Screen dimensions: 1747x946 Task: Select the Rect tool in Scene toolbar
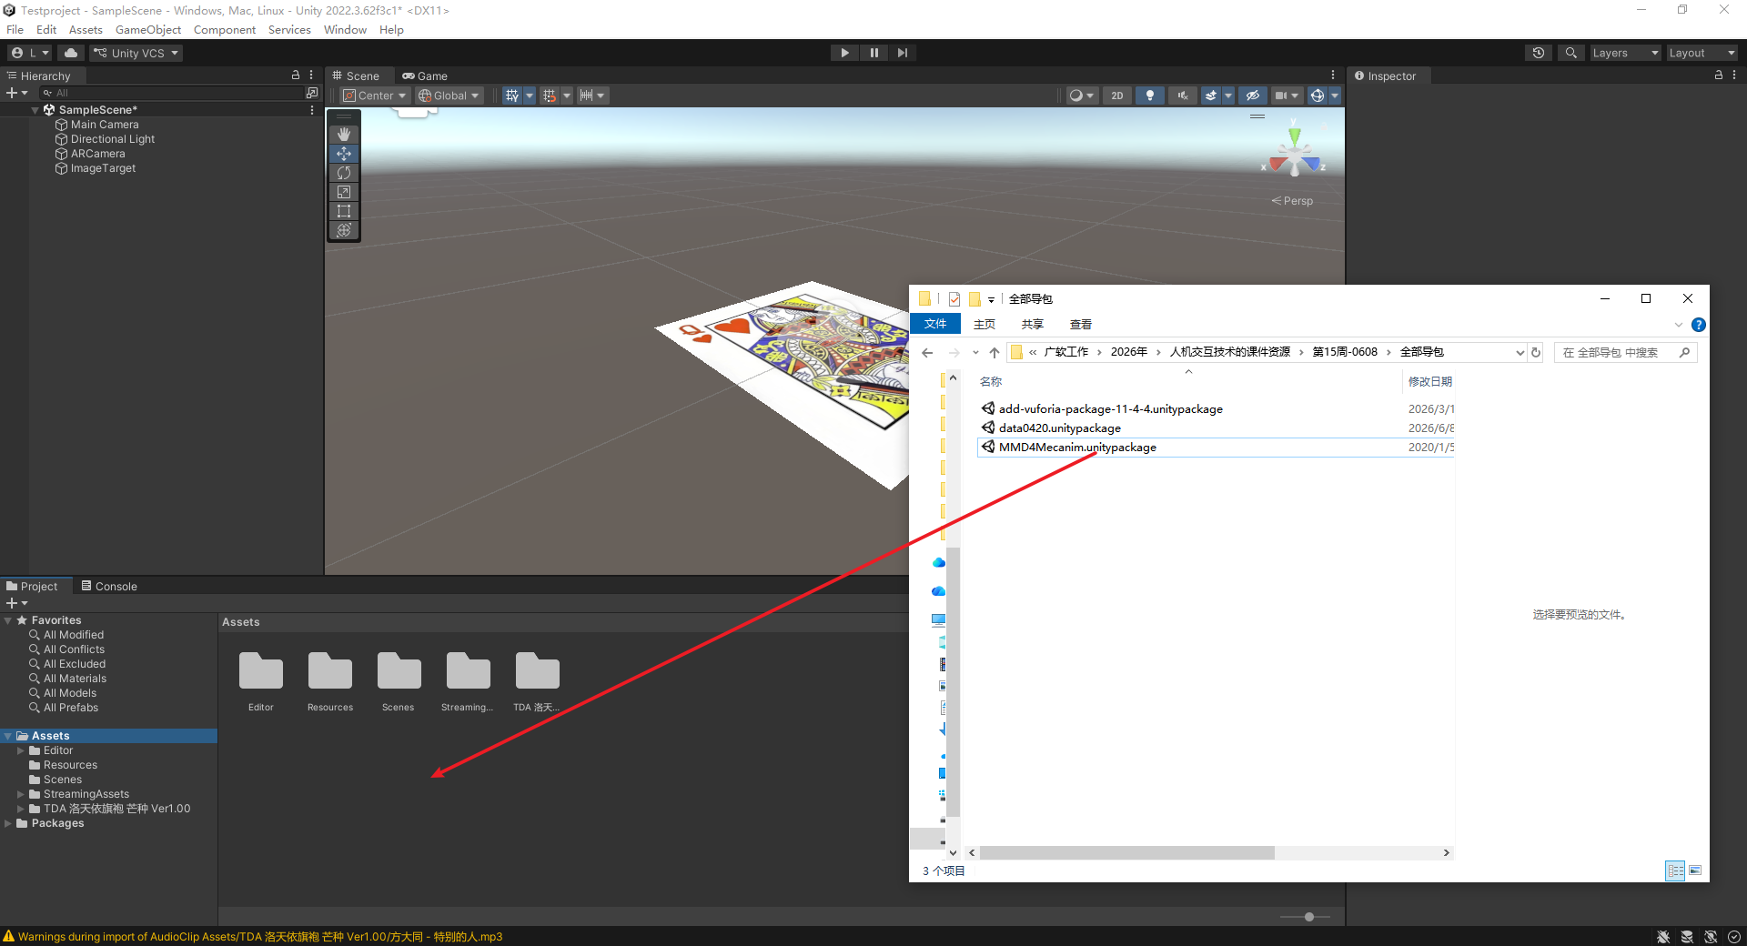(344, 211)
